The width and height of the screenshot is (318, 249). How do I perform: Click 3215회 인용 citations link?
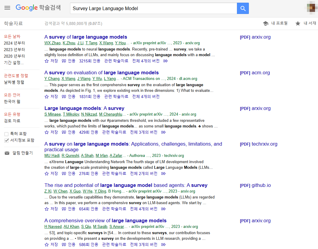click(x=90, y=61)
